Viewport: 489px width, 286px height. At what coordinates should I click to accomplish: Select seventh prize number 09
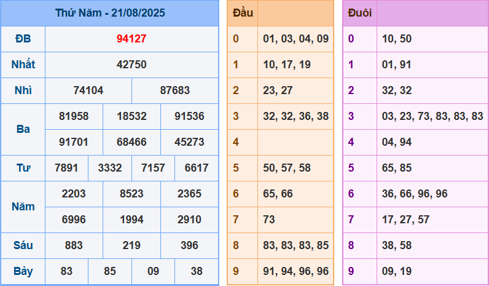coord(153,271)
